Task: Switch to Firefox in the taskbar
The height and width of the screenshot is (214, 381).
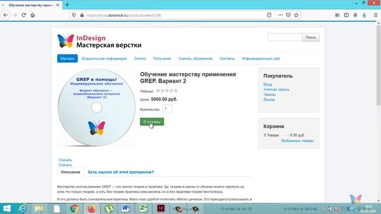Action: pyautogui.click(x=91, y=209)
